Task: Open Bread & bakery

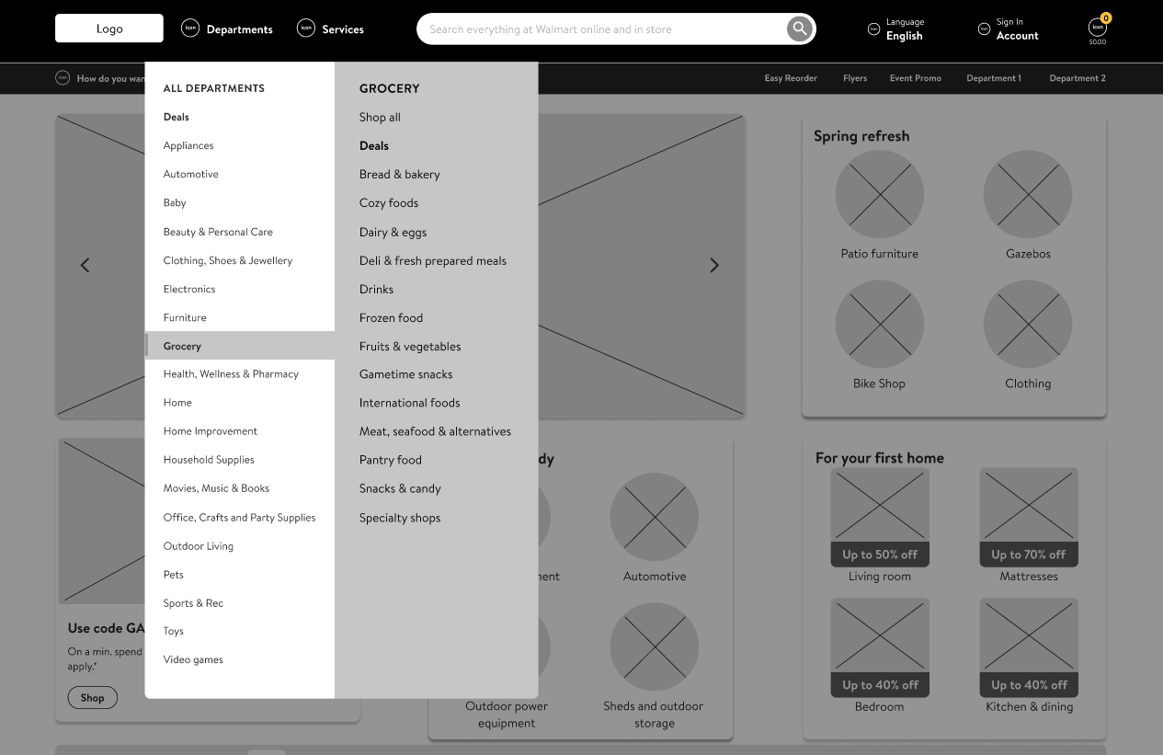Action: (400, 174)
